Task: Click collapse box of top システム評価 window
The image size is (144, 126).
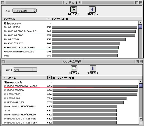Action: [x=141, y=3]
